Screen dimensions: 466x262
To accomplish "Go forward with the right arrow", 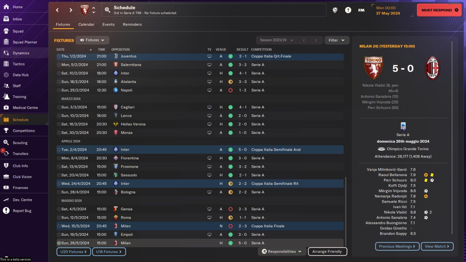I will pyautogui.click(x=71, y=10).
